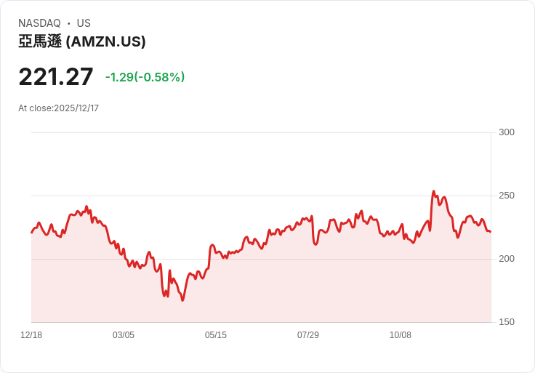Click the 05/15 date axis label

point(216,335)
